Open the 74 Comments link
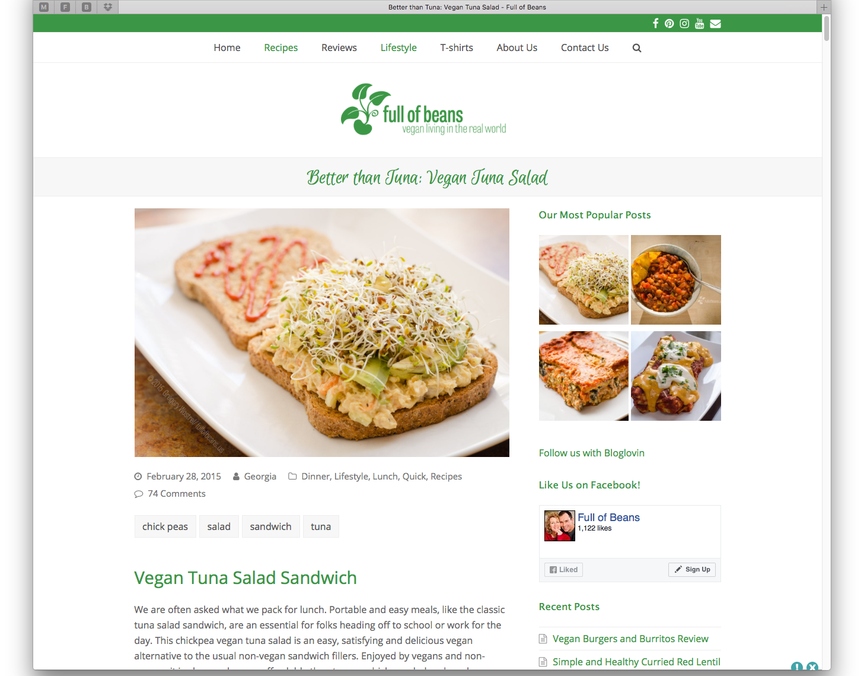 [177, 494]
